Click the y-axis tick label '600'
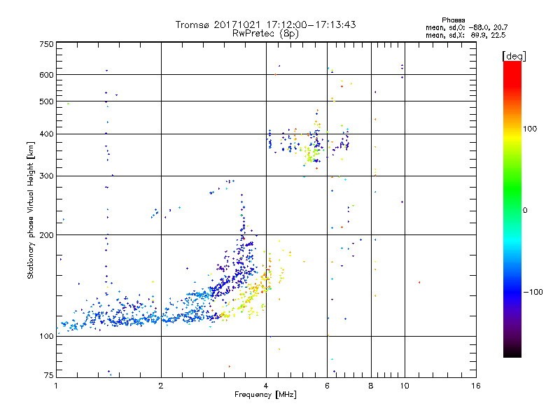This screenshot has height=420, width=560. point(46,75)
